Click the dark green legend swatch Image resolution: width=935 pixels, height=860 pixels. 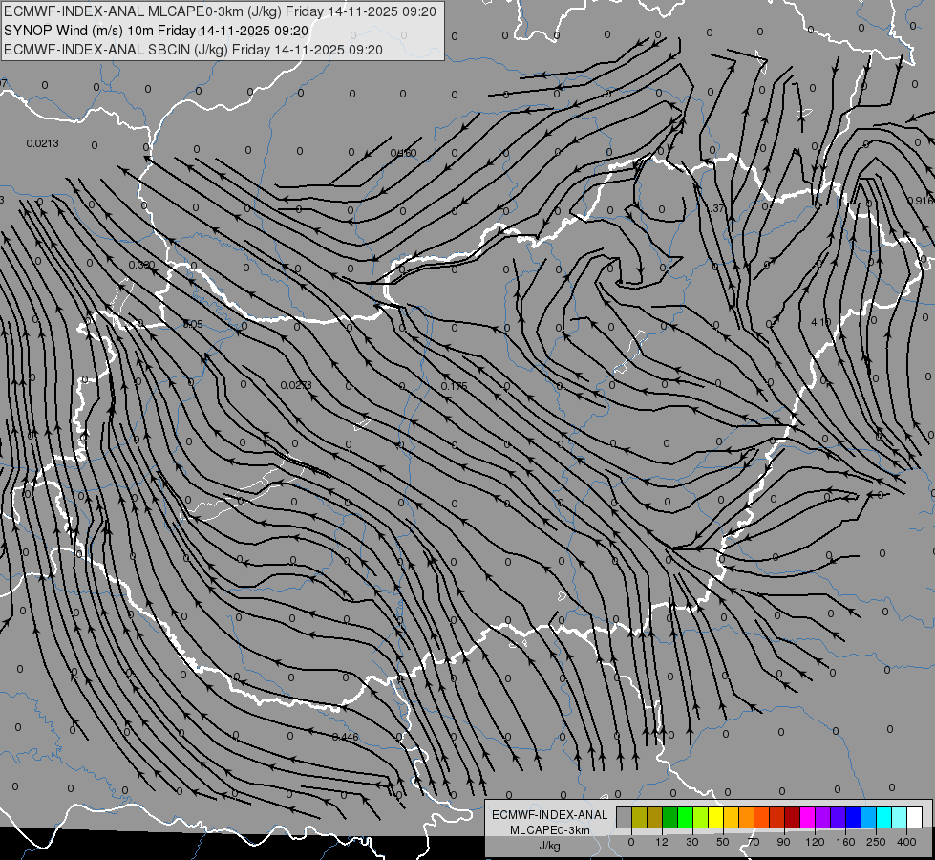click(x=670, y=817)
